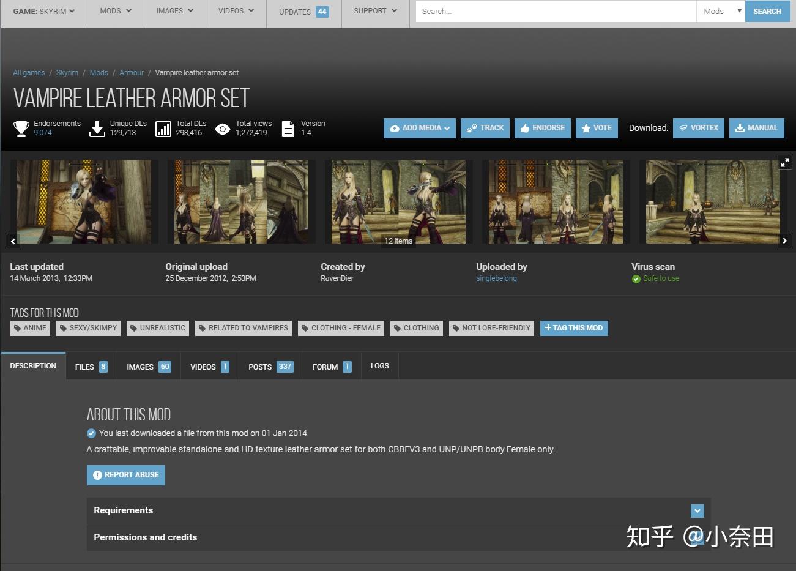Open the first gallery thumbnail with throne
796x571 pixels.
(x=84, y=202)
